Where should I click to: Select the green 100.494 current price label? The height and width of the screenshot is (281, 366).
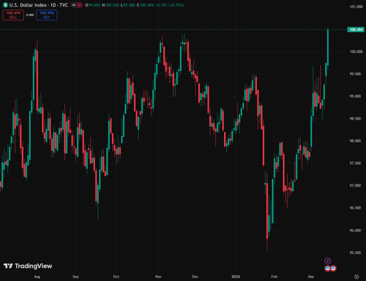tap(356, 30)
